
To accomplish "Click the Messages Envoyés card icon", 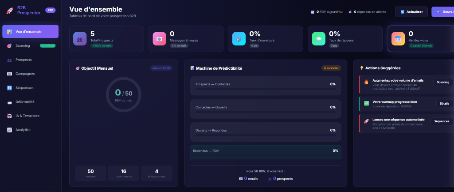I will coord(159,39).
